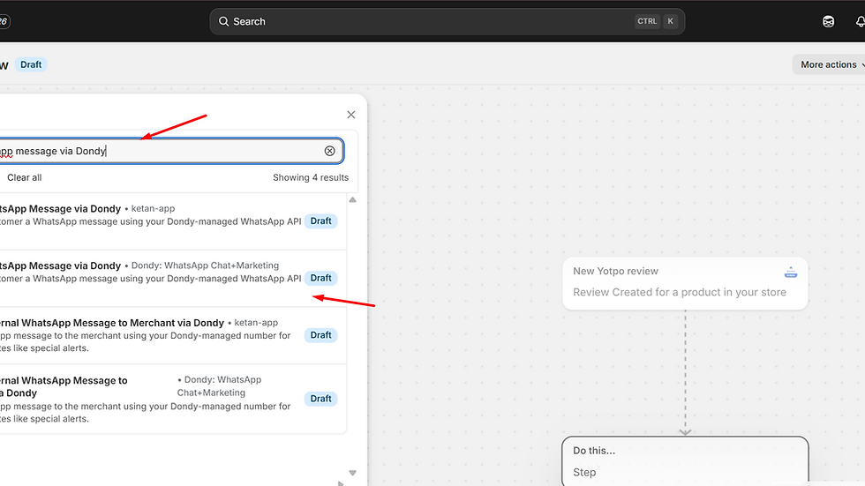The image size is (865, 486).
Task: Select the New Yotpo review trigger card
Action: point(685,283)
